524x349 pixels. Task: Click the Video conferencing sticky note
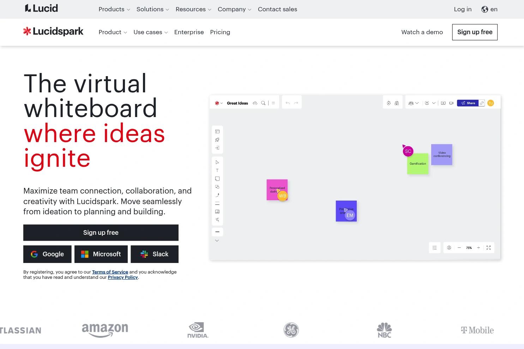442,154
